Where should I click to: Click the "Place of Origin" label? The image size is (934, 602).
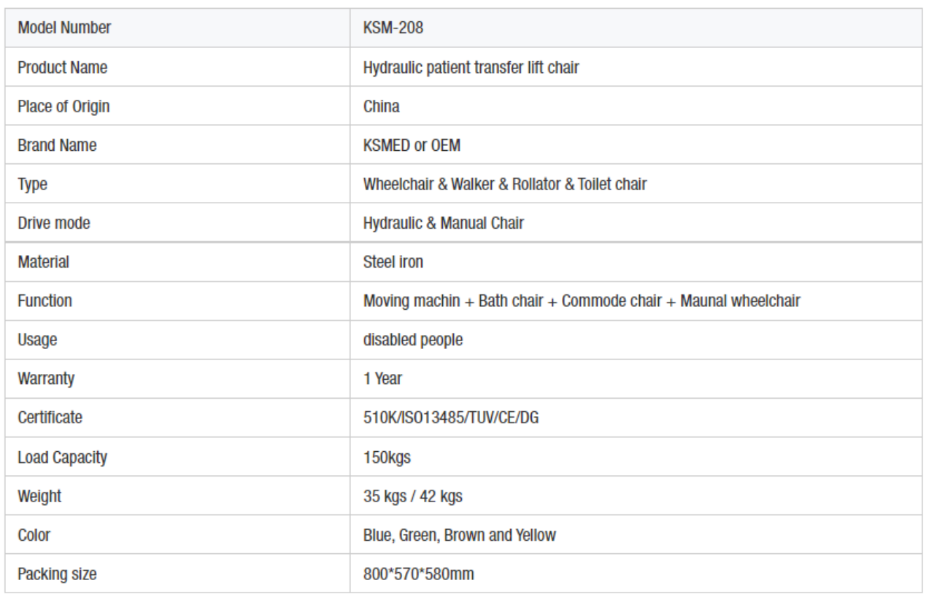(x=63, y=106)
